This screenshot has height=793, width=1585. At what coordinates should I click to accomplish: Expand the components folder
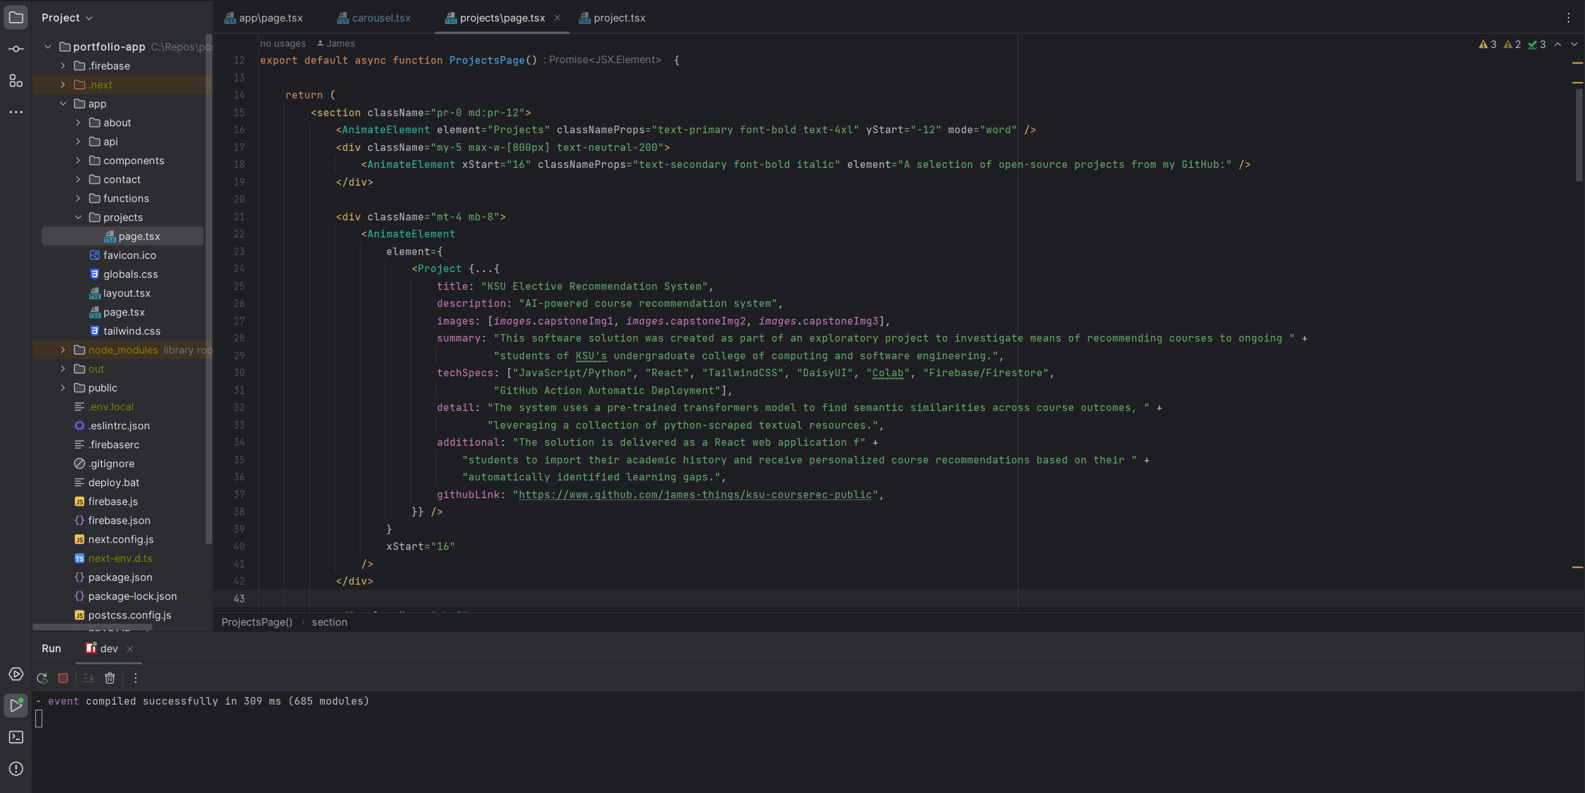point(78,160)
